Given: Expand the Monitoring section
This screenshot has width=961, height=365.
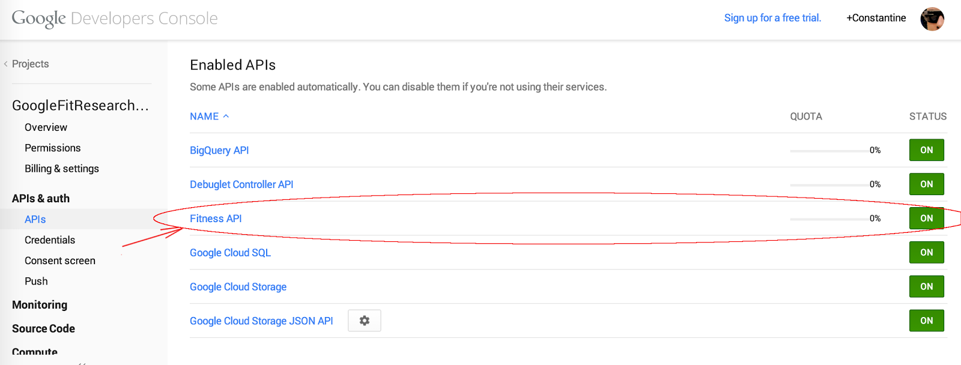Looking at the screenshot, I should 39,304.
